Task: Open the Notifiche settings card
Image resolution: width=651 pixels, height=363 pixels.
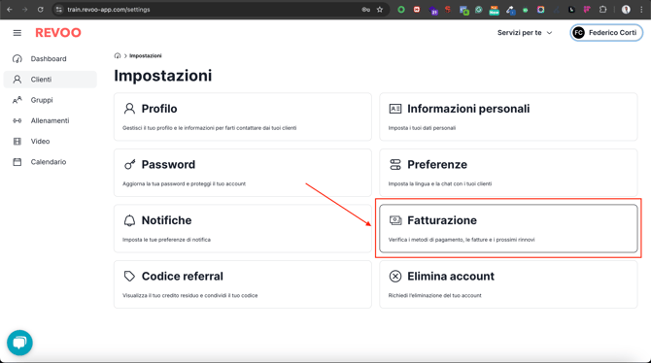Action: coord(243,228)
